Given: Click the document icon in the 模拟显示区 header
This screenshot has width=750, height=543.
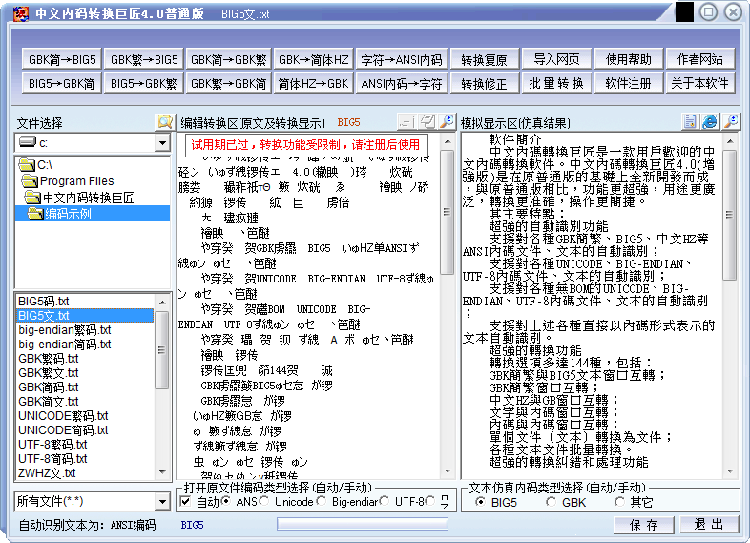Looking at the screenshot, I should click(690, 122).
